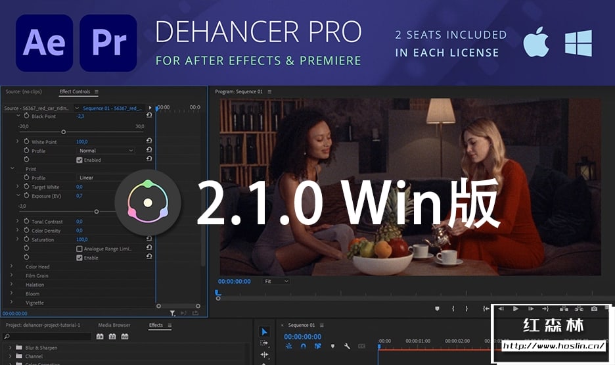This screenshot has height=365, width=615.
Task: Play the Program monitor sequence
Action: click(515, 308)
